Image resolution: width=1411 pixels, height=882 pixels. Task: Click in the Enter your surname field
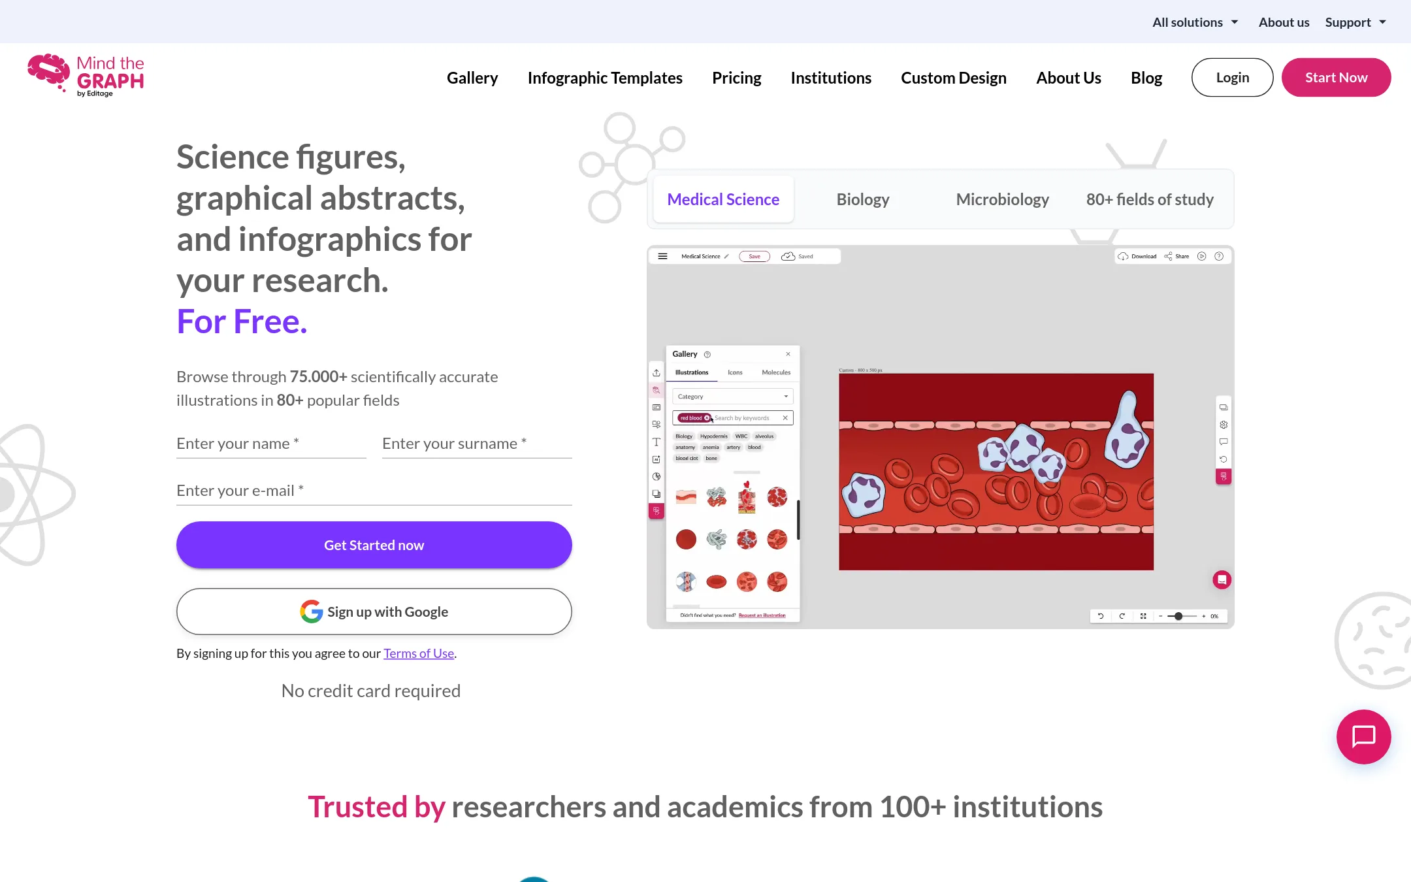tap(477, 444)
